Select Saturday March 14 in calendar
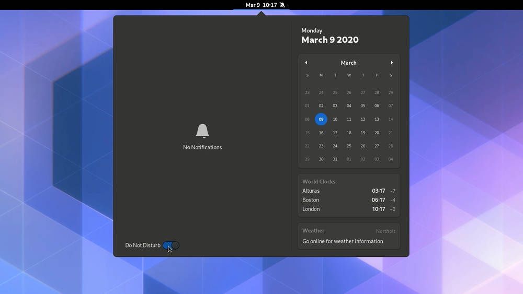 click(391, 119)
